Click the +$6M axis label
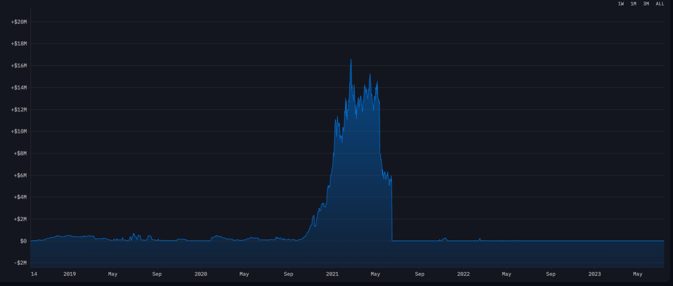The image size is (673, 286). (20, 175)
